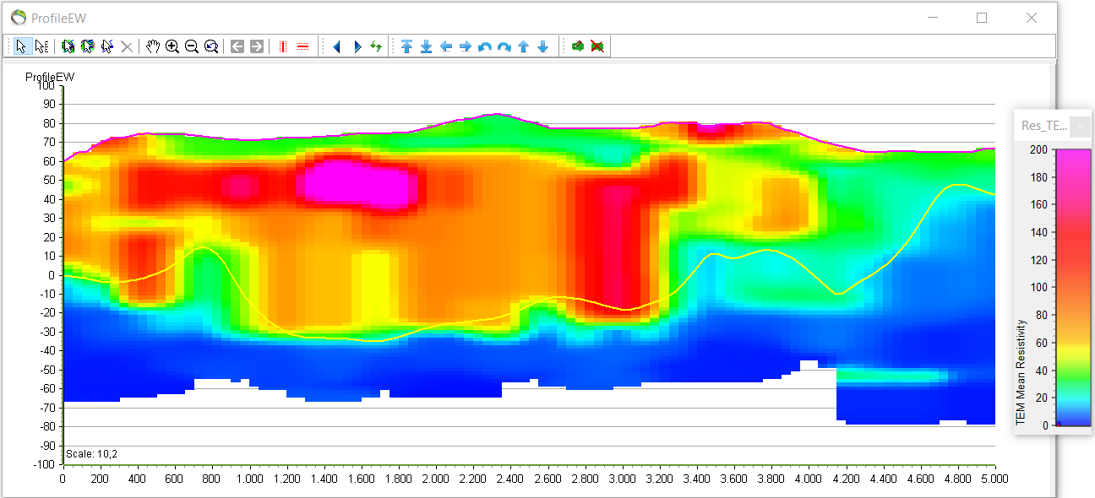This screenshot has height=498, width=1095.
Task: Close the Res_TE color scale panel
Action: coord(1080,126)
